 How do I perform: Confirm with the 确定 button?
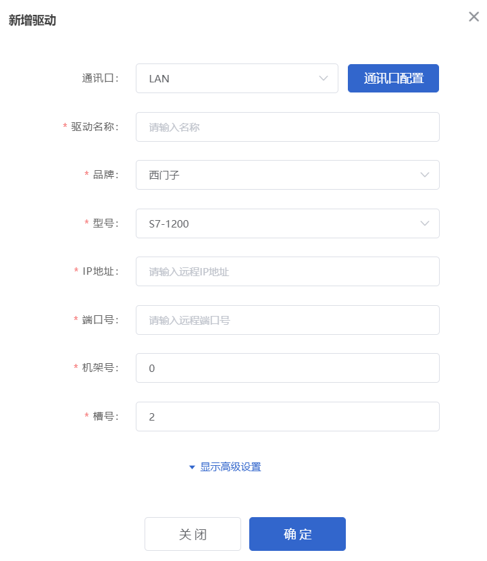[x=298, y=534]
